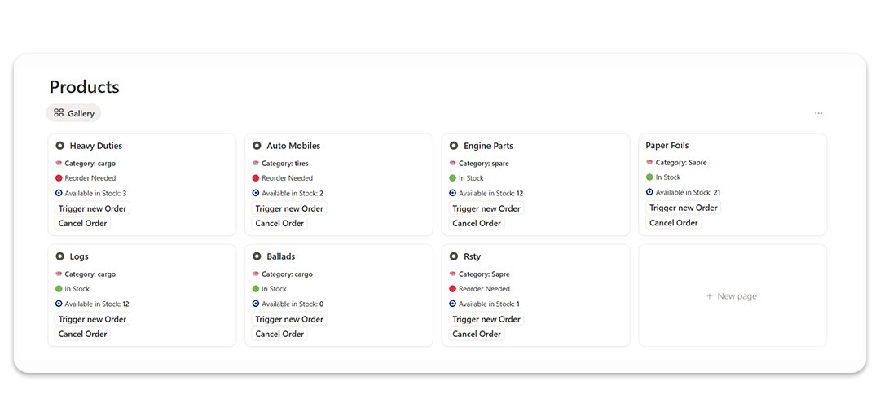This screenshot has width=880, height=407.
Task: Cancel Order for Ballads
Action: tap(279, 334)
